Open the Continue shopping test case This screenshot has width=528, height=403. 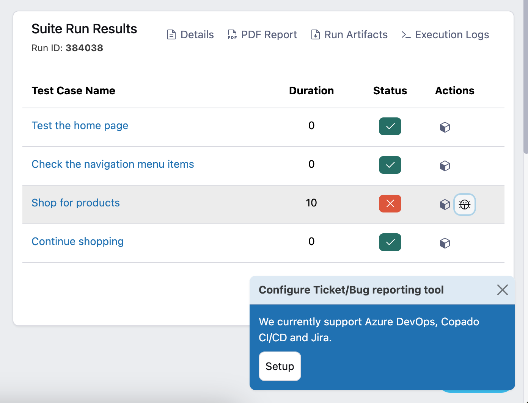coord(78,242)
